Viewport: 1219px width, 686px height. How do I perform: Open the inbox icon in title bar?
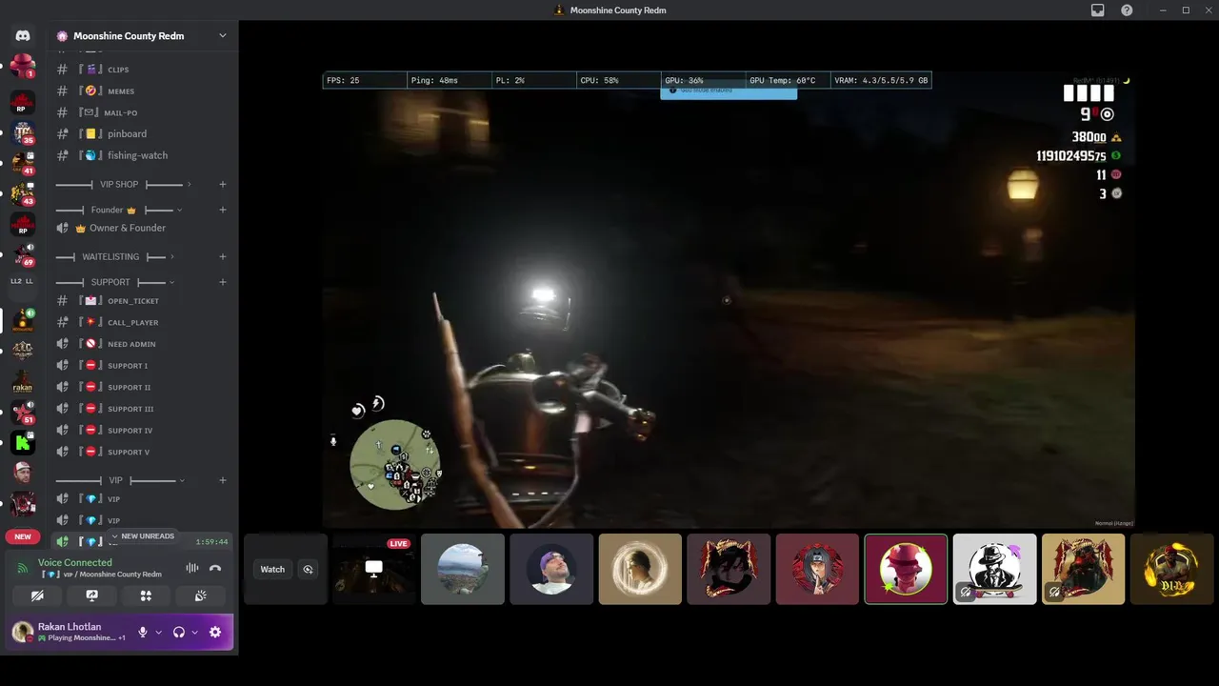click(x=1098, y=10)
